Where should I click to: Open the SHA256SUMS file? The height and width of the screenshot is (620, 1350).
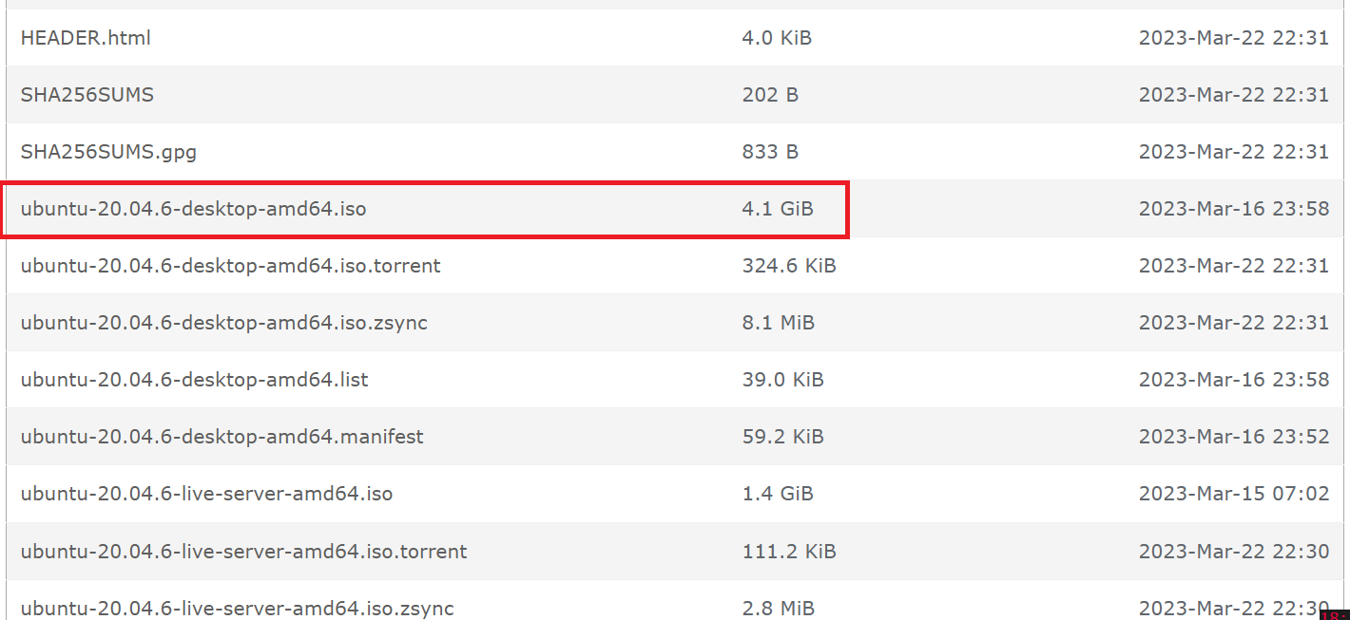point(87,95)
